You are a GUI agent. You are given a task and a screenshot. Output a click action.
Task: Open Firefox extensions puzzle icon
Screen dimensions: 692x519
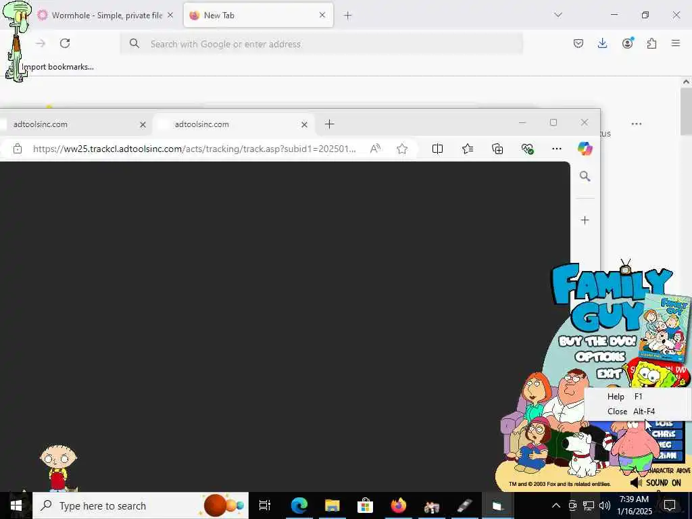651,43
